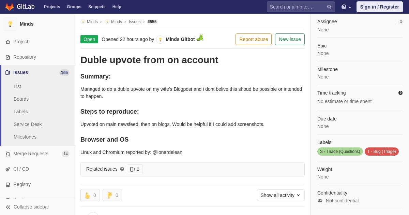Image resolution: width=409 pixels, height=215 pixels.
Task: Click the red T - Bug (Triage) label
Action: pos(381,152)
